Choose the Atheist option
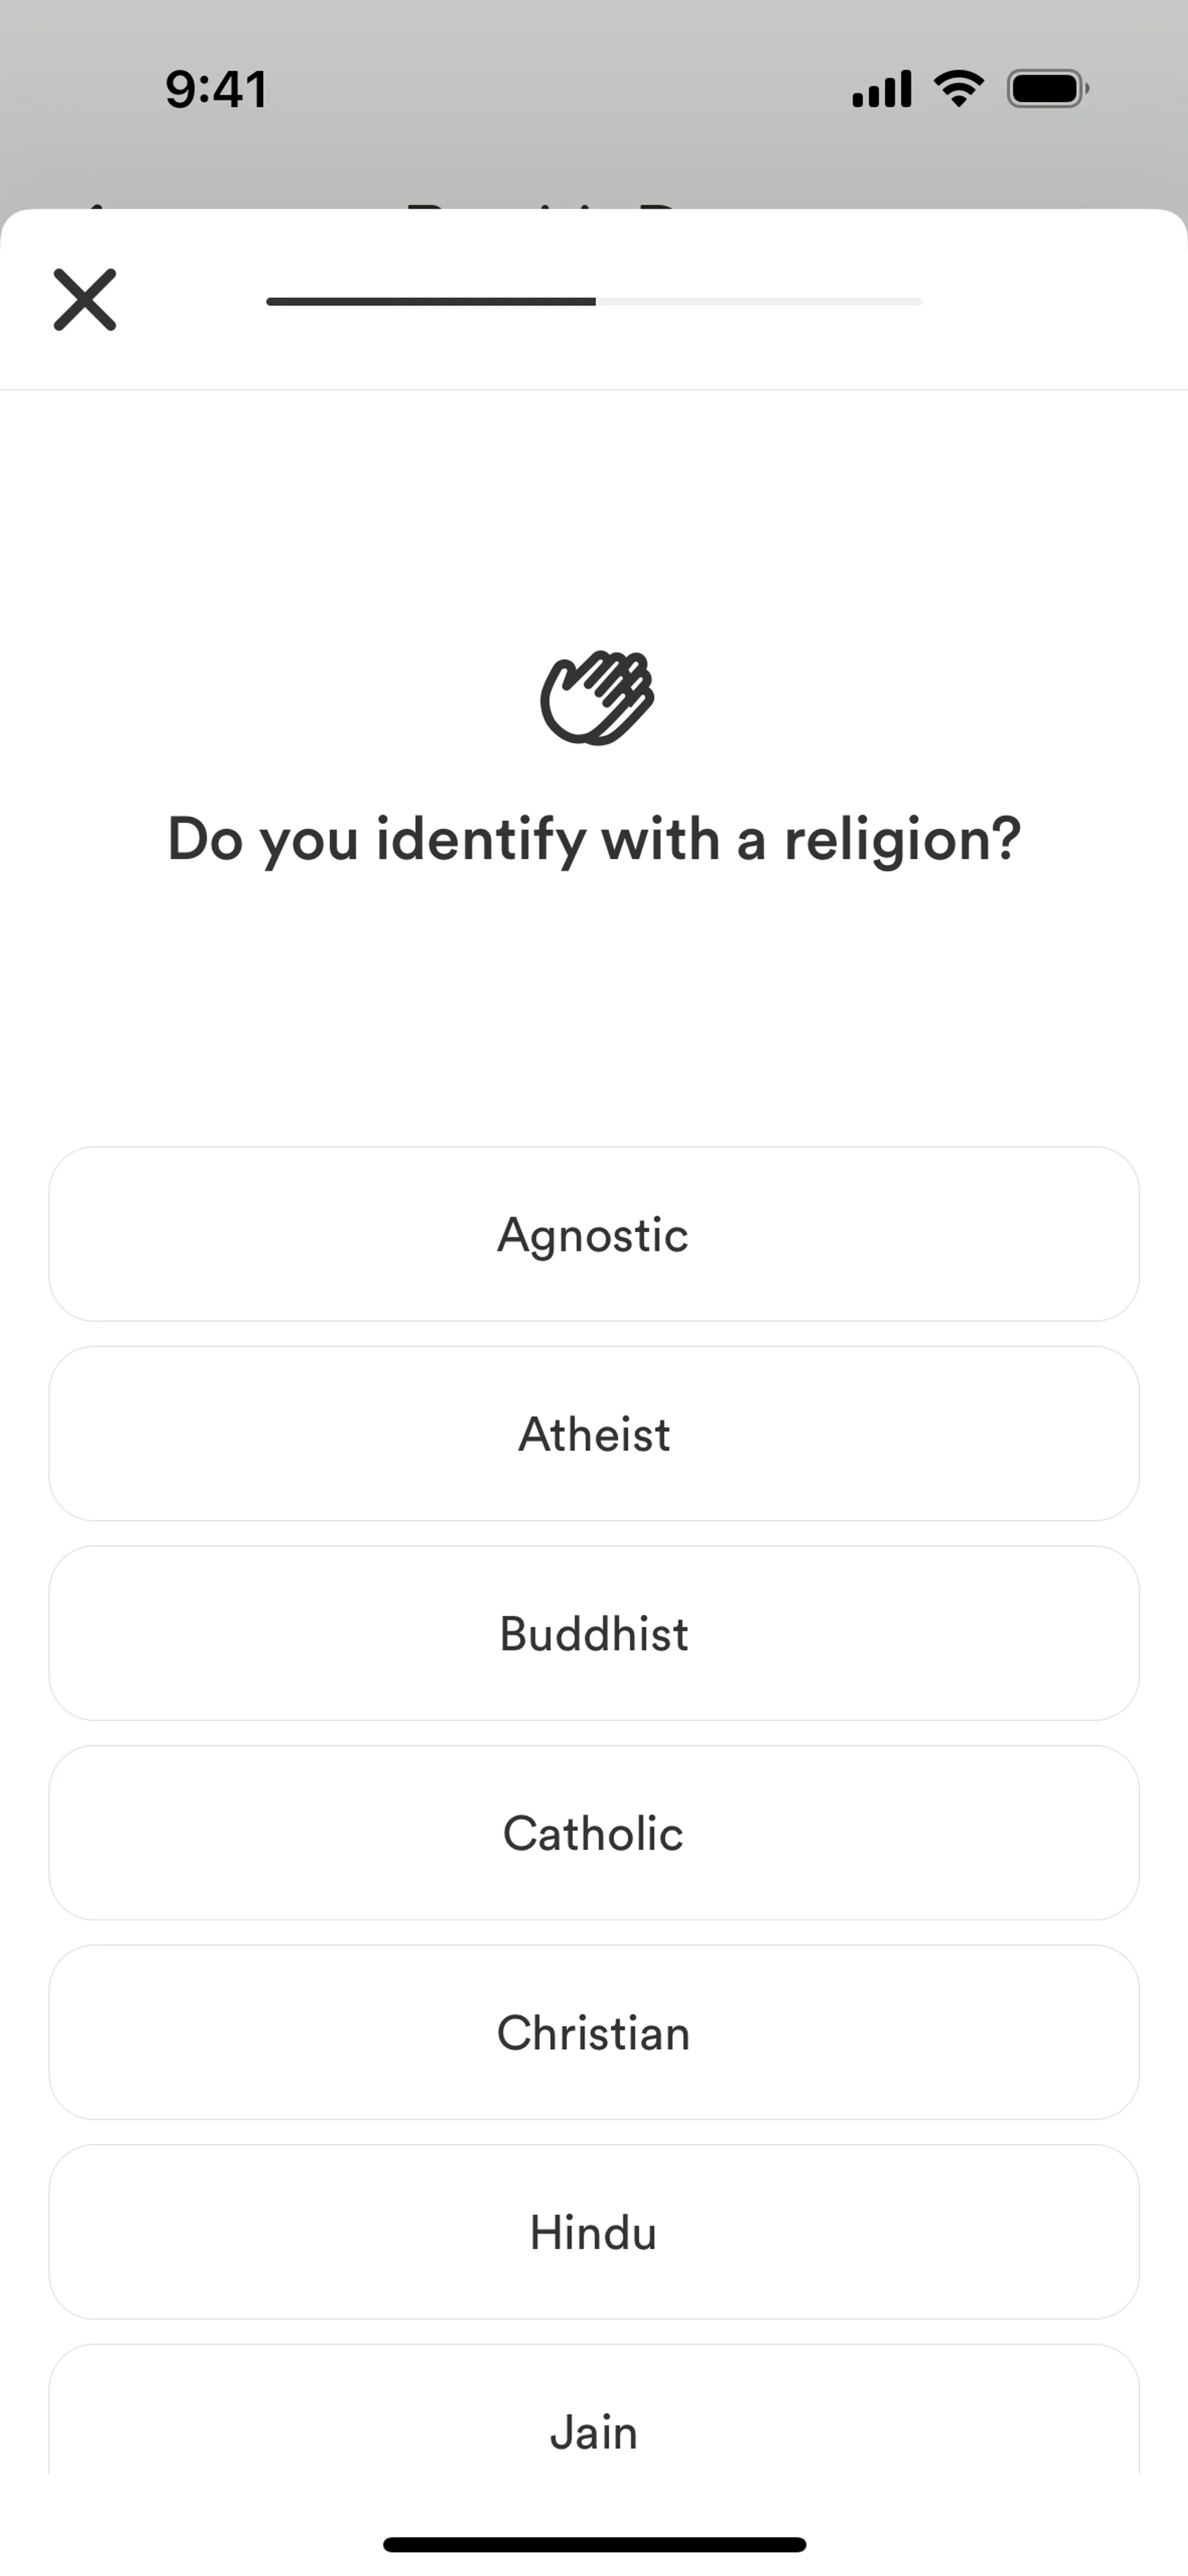Image resolution: width=1188 pixels, height=2576 pixels. coord(594,1434)
